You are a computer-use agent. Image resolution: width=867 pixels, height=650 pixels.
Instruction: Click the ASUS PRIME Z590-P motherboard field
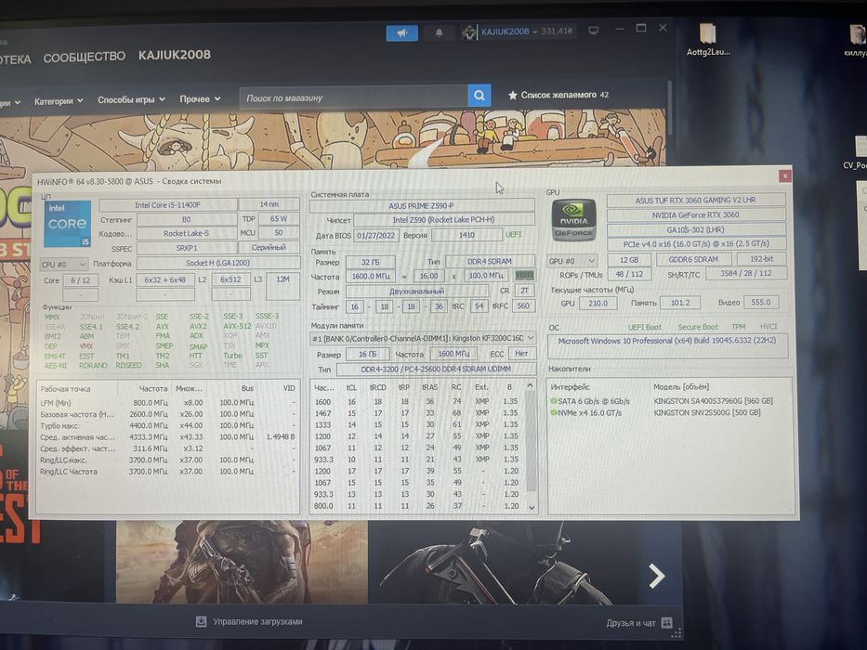421,205
